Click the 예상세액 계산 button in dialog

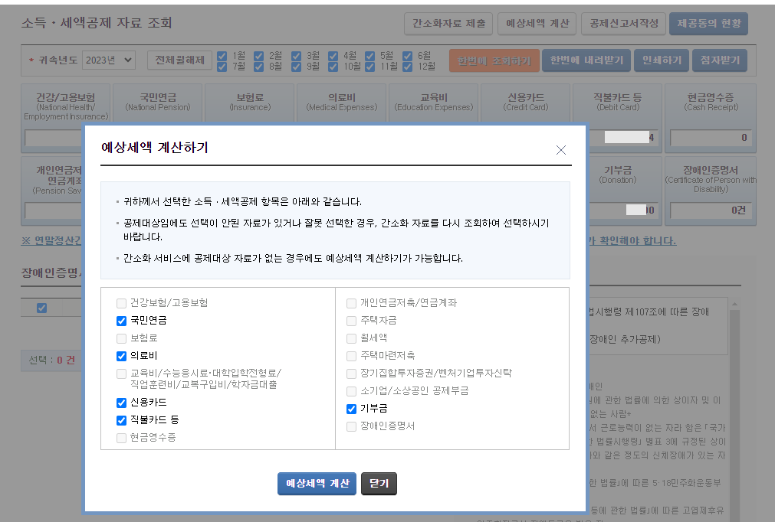coord(317,484)
